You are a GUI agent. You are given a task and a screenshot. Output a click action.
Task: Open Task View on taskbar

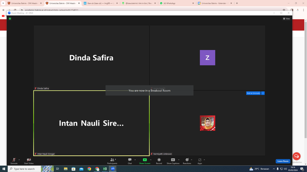(x=58, y=169)
